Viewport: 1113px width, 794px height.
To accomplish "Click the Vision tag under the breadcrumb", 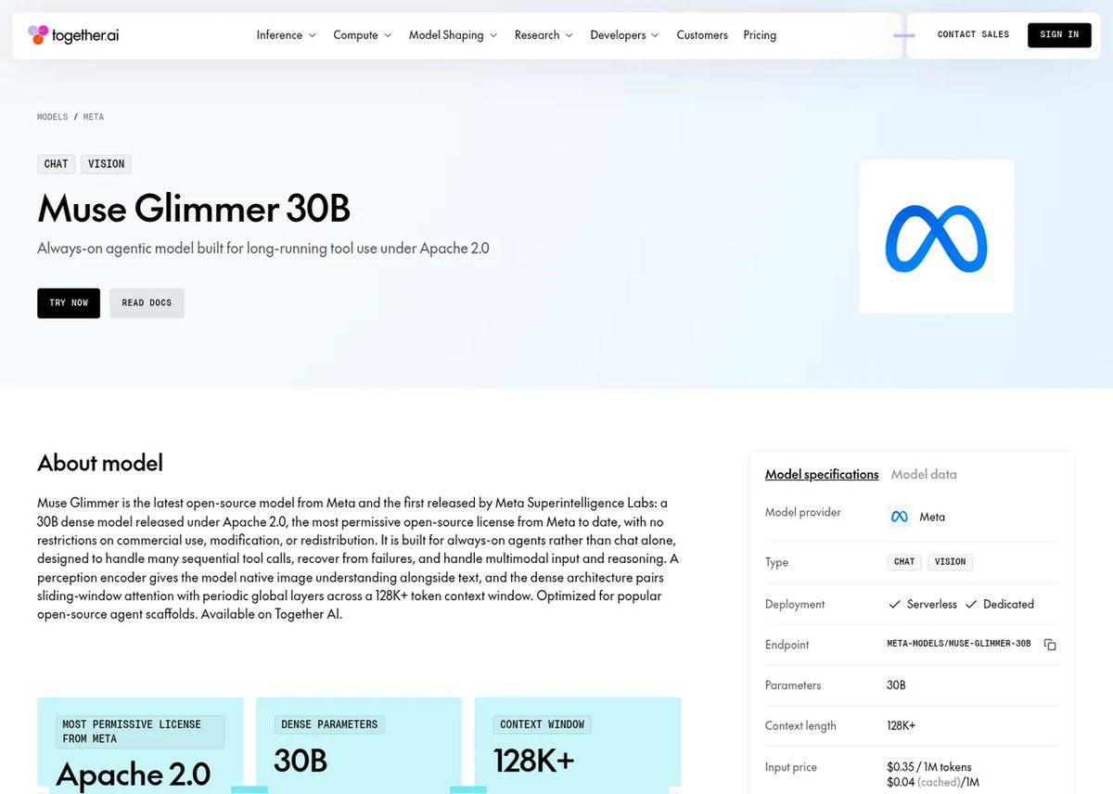I will pyautogui.click(x=106, y=164).
